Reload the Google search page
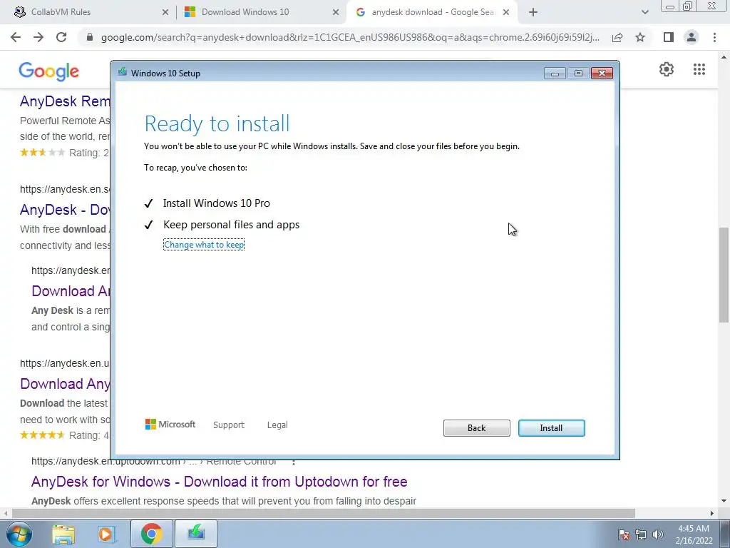Viewport: 730px width, 548px height. point(61,37)
